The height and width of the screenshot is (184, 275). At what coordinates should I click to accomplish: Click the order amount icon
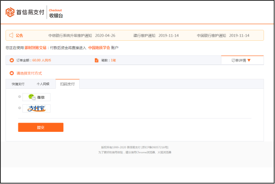[11, 60]
